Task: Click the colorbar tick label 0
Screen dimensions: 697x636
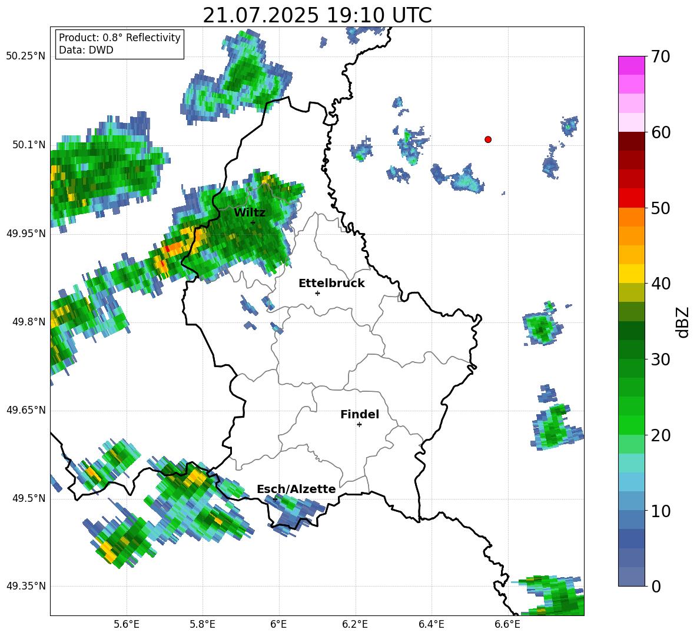Action: tap(656, 587)
